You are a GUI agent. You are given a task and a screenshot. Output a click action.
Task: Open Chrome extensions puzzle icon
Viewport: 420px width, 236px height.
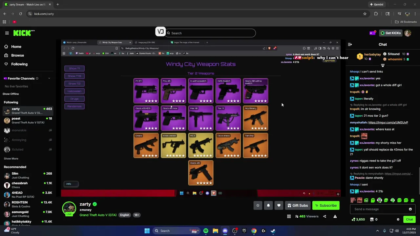click(376, 14)
